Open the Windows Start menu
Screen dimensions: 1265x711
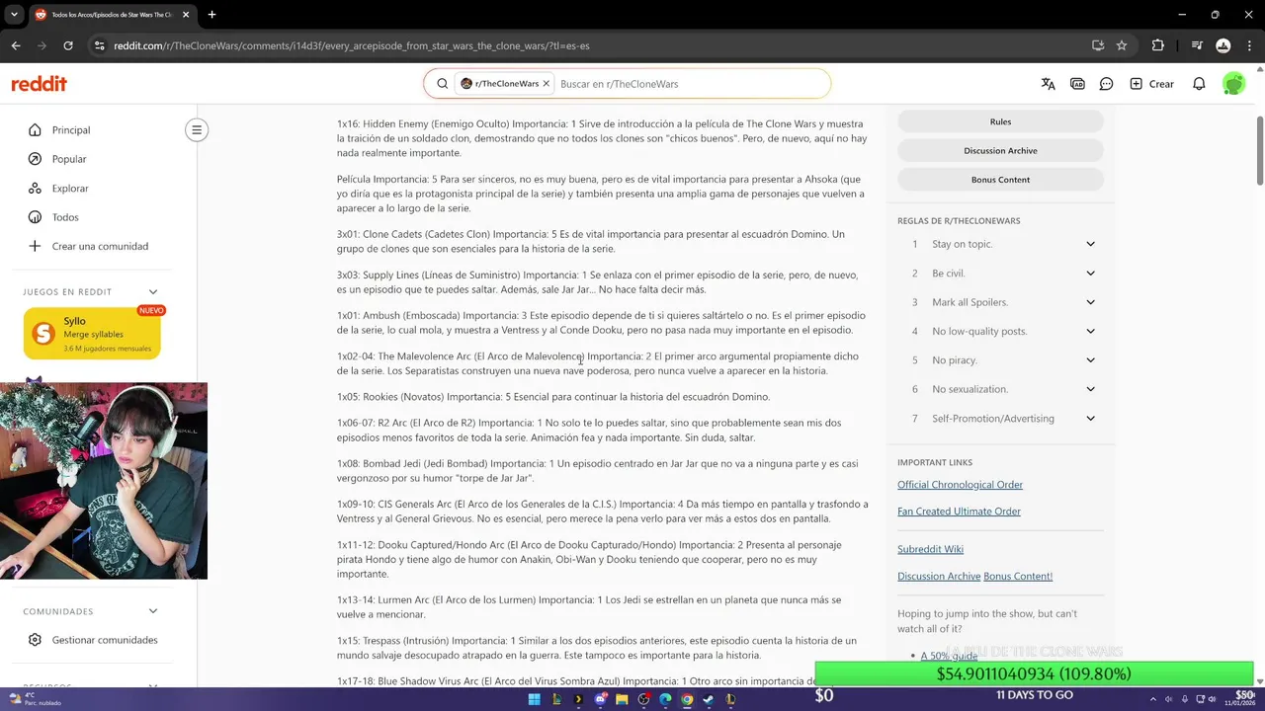[535, 699]
